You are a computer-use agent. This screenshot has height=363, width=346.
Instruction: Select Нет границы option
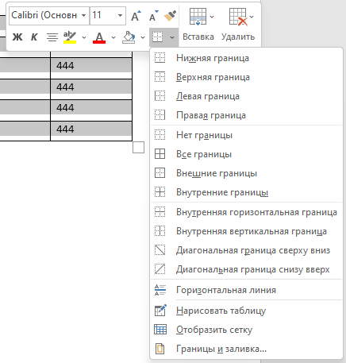pos(246,135)
